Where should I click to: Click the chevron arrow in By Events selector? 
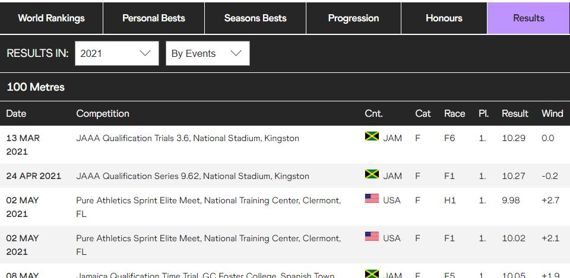coord(236,53)
